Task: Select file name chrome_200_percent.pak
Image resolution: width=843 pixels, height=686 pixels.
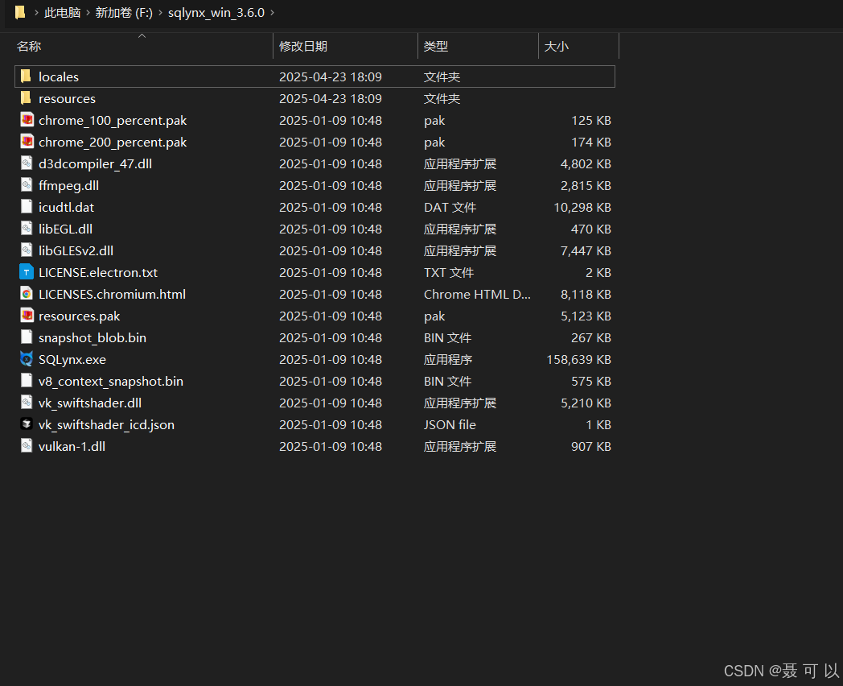Action: pyautogui.click(x=113, y=142)
